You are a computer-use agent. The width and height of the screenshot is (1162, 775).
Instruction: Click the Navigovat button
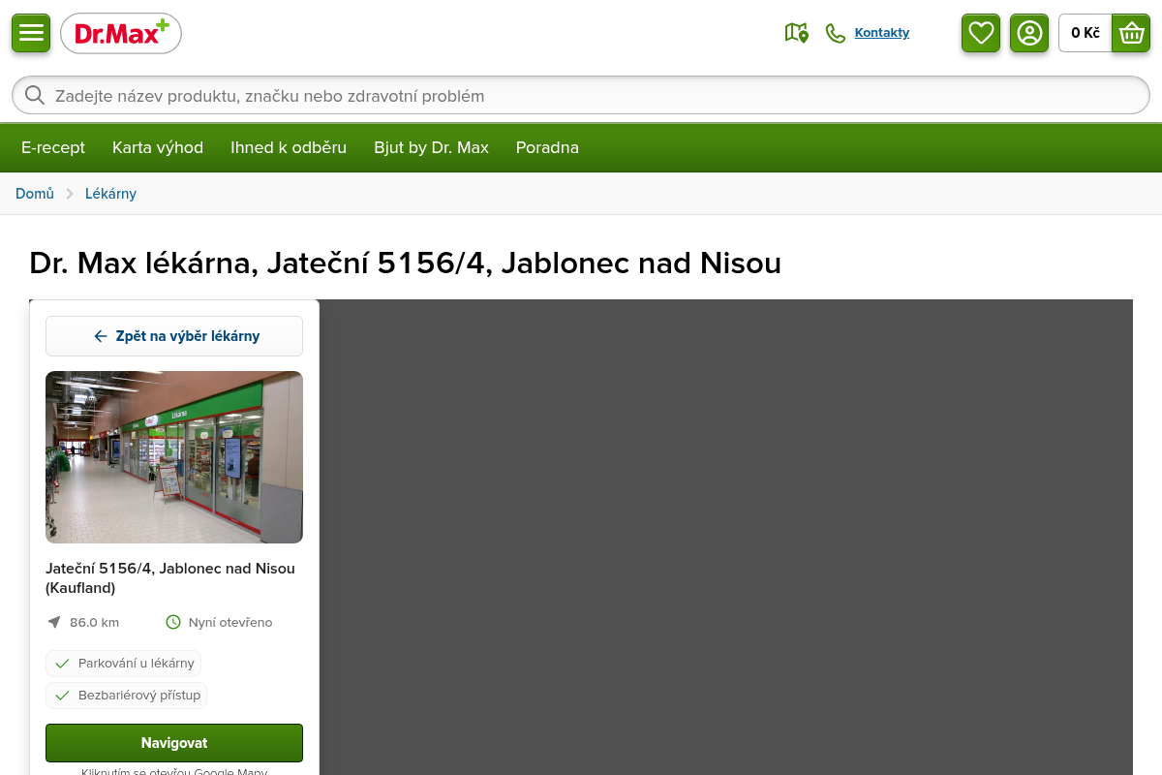click(x=174, y=743)
